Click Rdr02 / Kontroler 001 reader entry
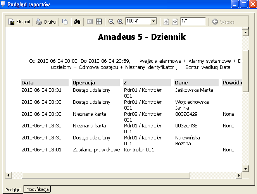Screen dimensions: 257x194 point(143,117)
